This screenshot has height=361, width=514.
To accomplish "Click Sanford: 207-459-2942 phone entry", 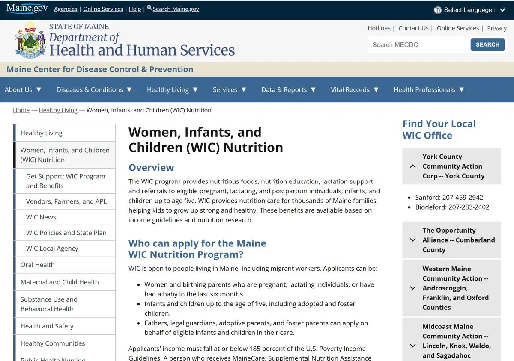I will coord(449,198).
